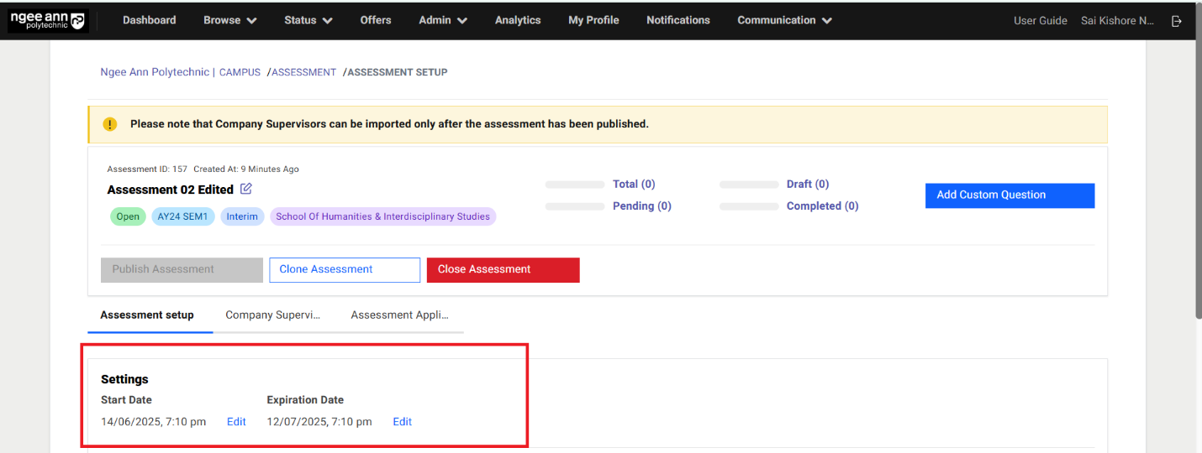Click the yellow warning icon in banner
Screen dimensions: 1202x453
point(110,124)
